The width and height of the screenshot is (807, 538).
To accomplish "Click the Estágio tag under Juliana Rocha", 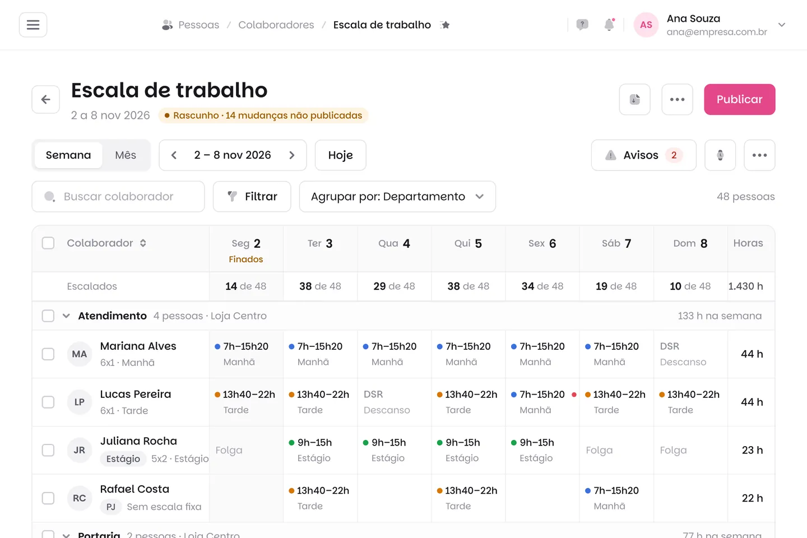I will point(123,459).
